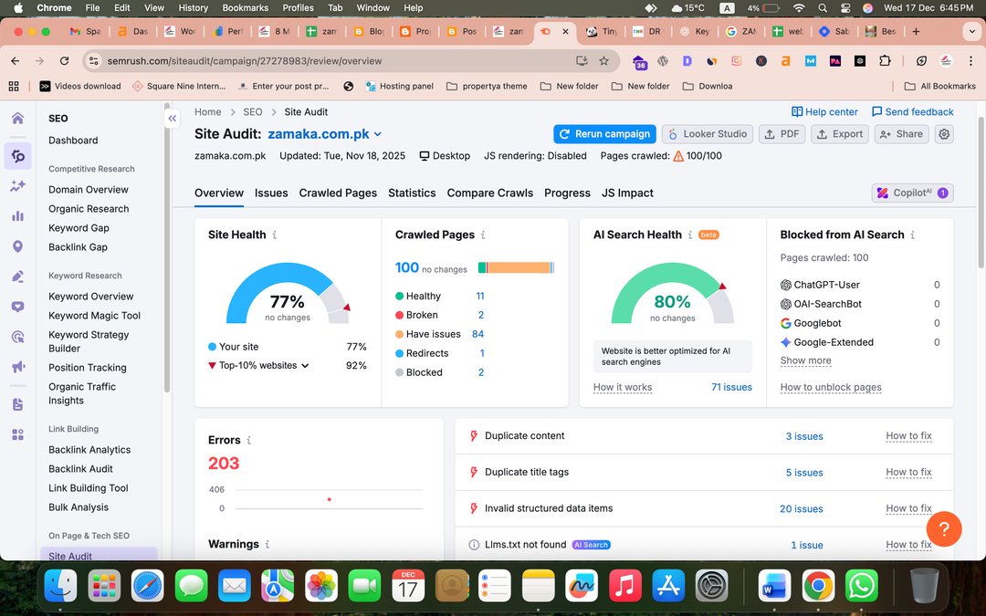Viewport: 986px width, 616px height.
Task: Expand Show more under Blocked from AI Search
Action: click(x=805, y=360)
